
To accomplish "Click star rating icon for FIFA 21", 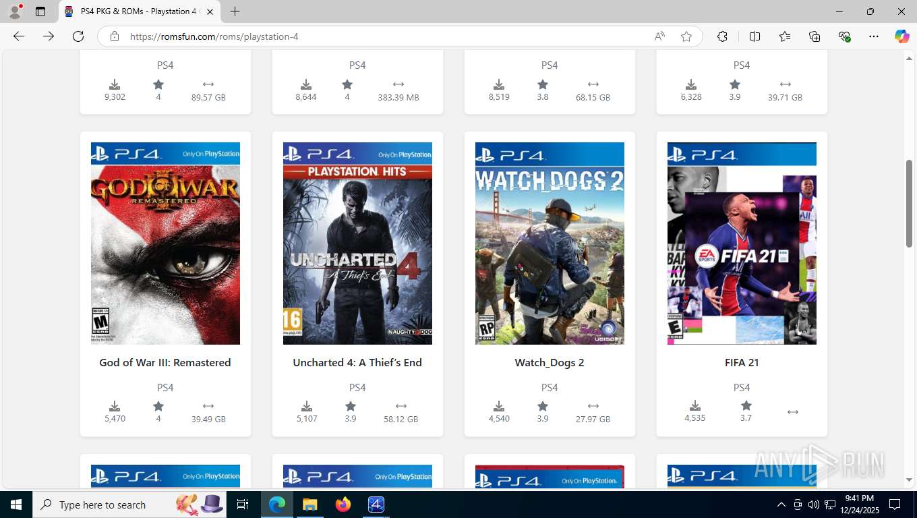I will tap(746, 405).
